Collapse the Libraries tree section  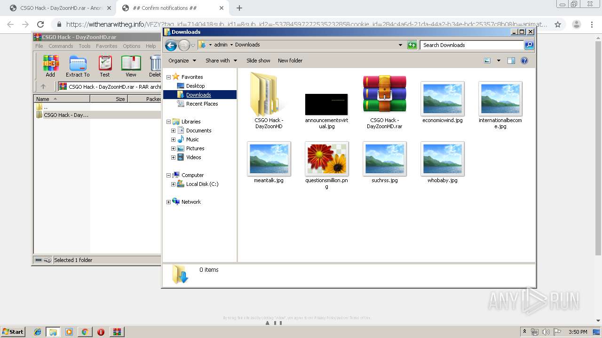coord(169,122)
